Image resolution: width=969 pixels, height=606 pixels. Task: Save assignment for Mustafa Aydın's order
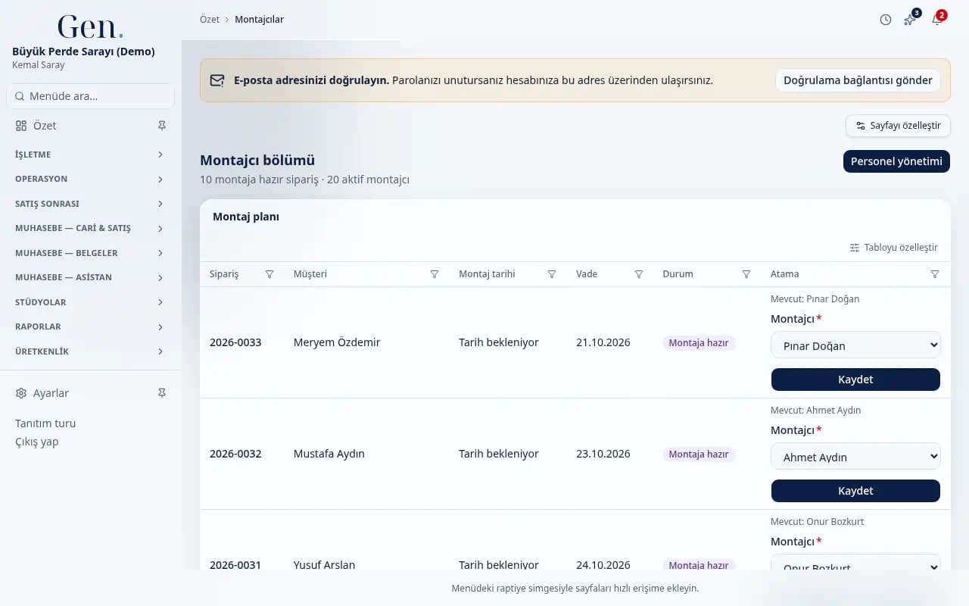coord(855,491)
